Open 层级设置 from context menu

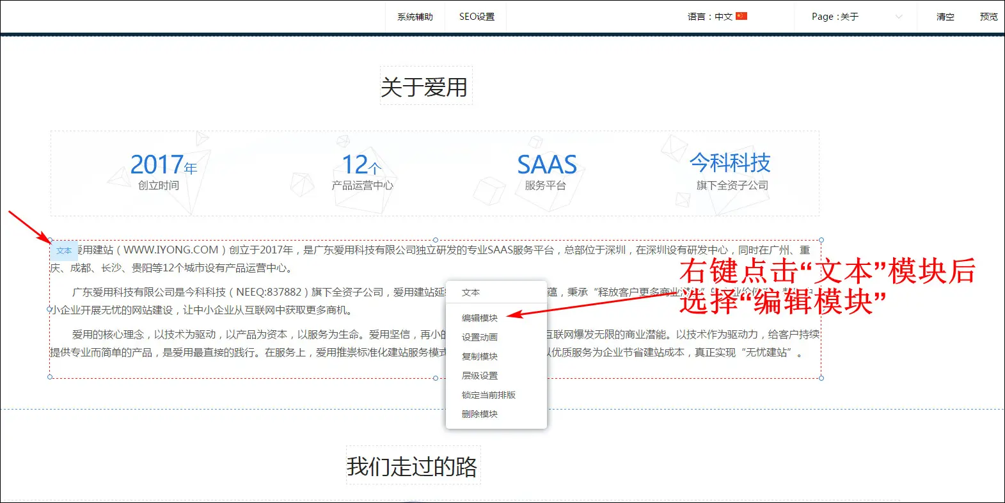[479, 376]
